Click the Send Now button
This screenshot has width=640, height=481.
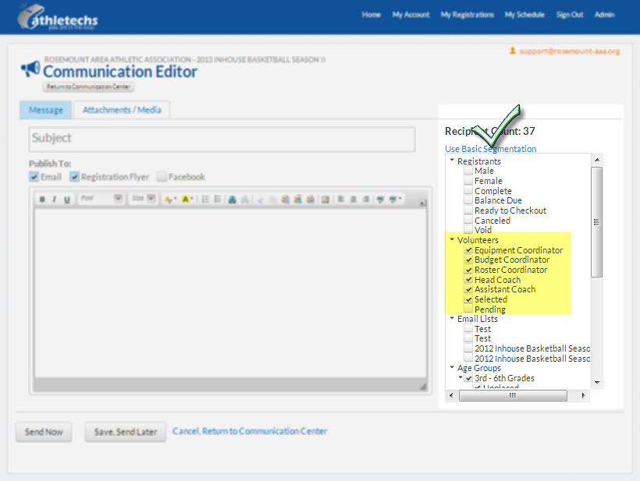pos(44,432)
